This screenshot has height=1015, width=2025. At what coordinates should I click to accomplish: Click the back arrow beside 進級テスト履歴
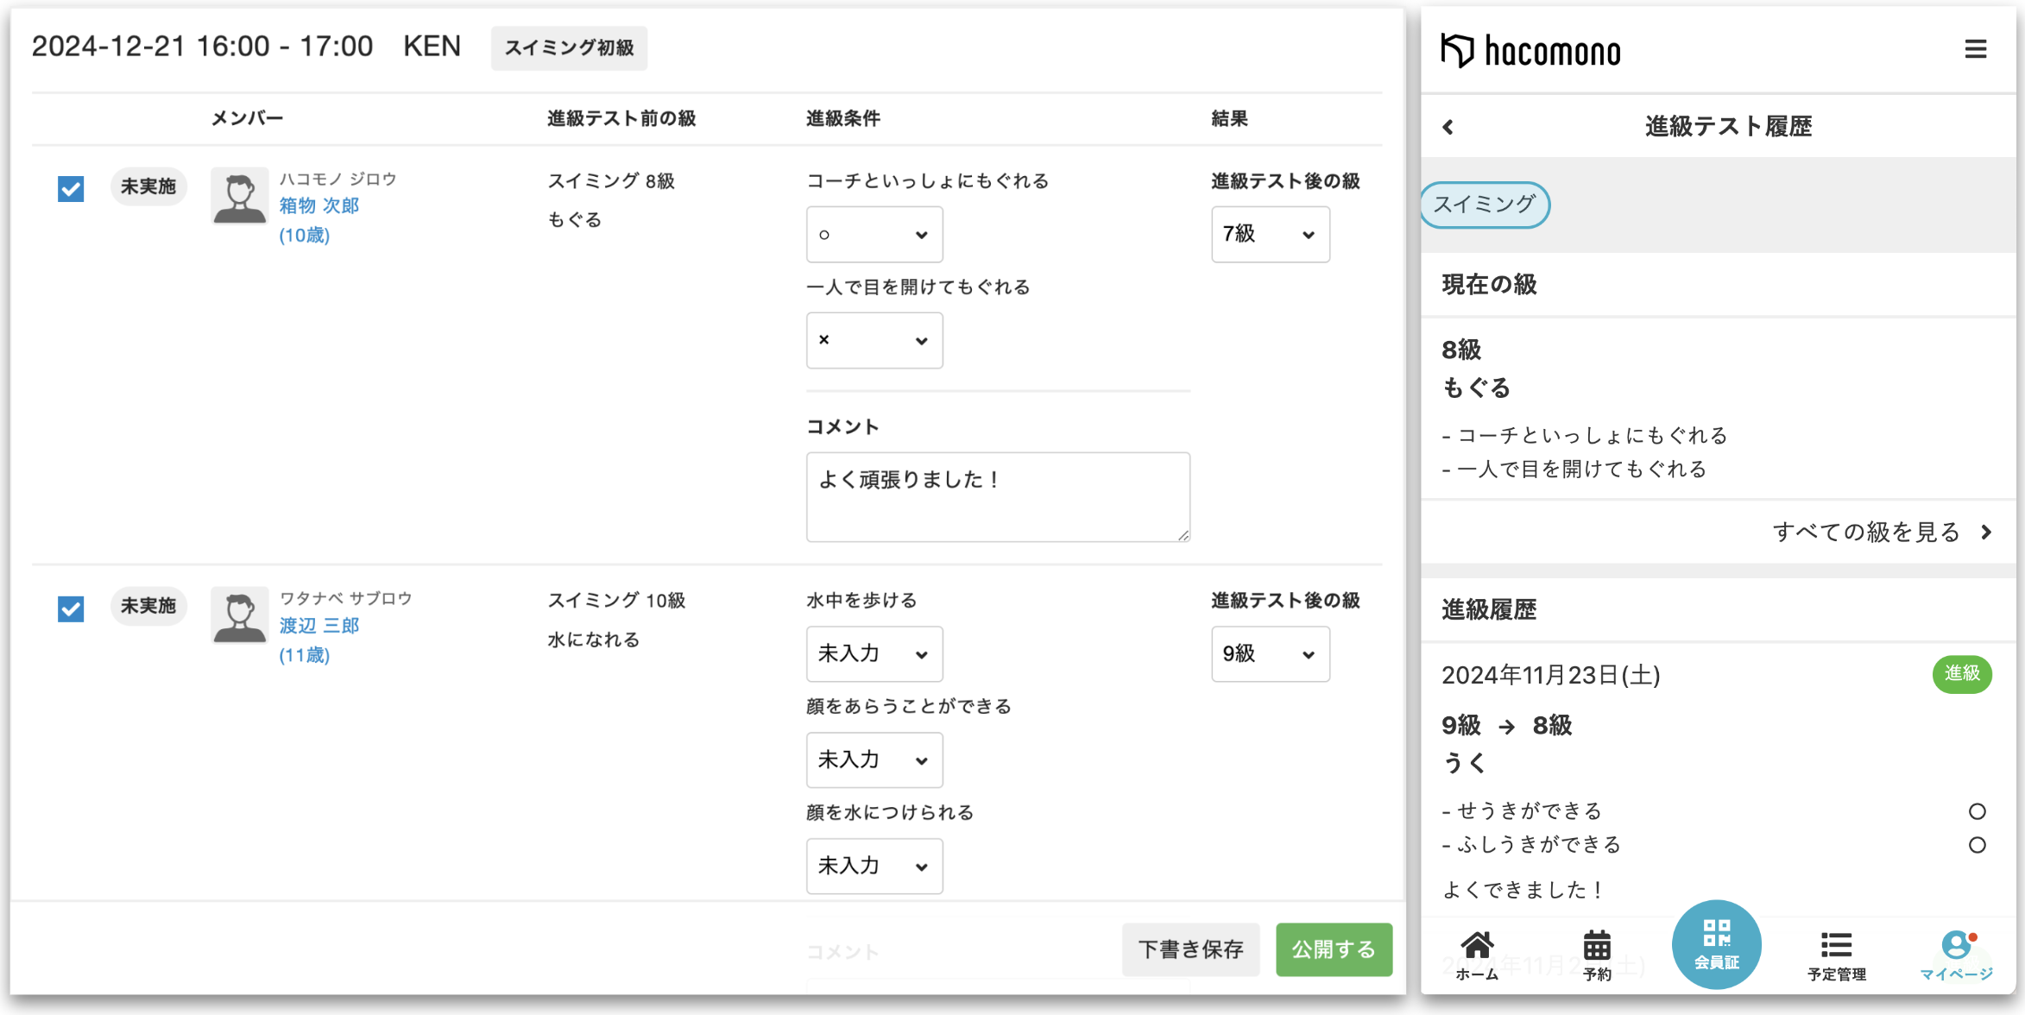(1448, 128)
